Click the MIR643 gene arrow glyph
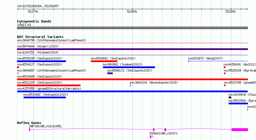This screenshot has width=256, height=140. point(152,137)
